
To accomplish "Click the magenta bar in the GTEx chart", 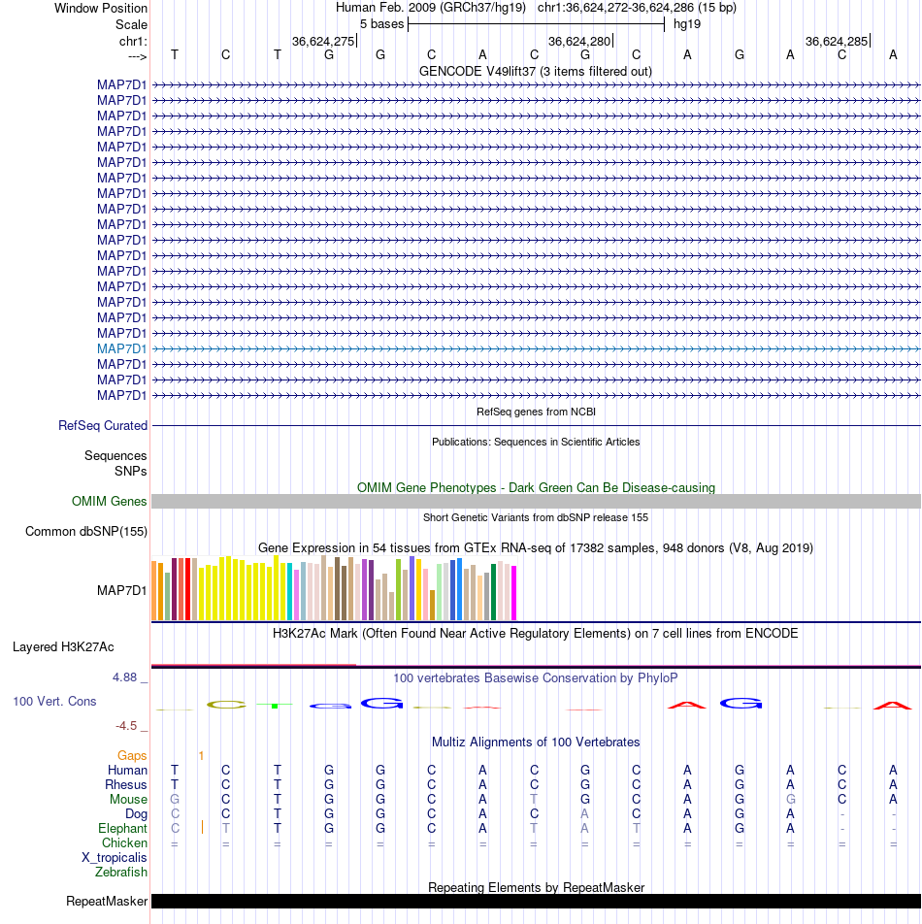I will pyautogui.click(x=513, y=593).
